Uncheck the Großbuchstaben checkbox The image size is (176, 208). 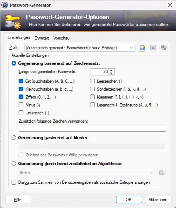click(21, 81)
